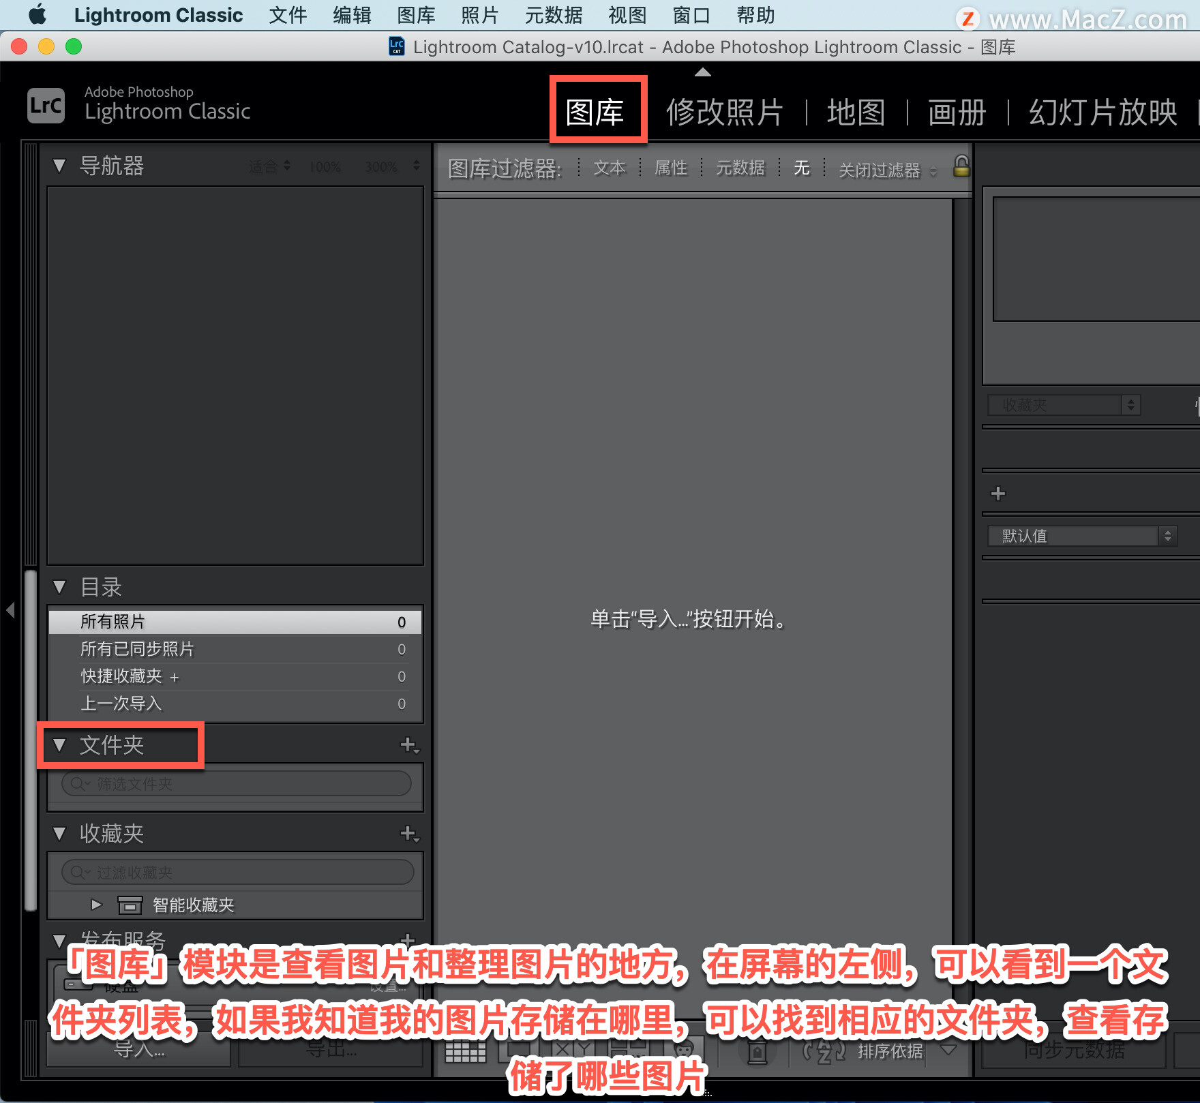Set navigator zoom to 300%
1200x1103 pixels.
(380, 166)
